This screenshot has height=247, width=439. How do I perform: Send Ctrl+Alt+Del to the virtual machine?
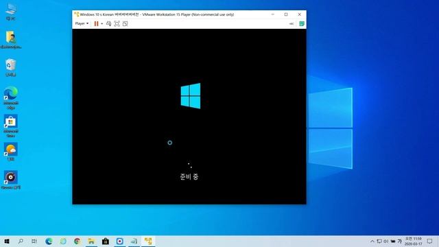108,24
